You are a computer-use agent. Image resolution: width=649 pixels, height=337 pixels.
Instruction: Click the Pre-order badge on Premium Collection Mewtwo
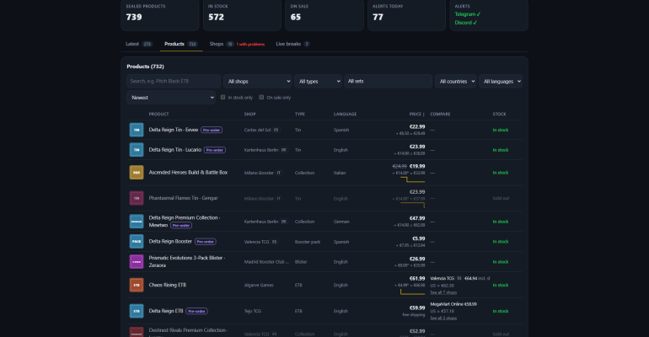[x=181, y=225]
